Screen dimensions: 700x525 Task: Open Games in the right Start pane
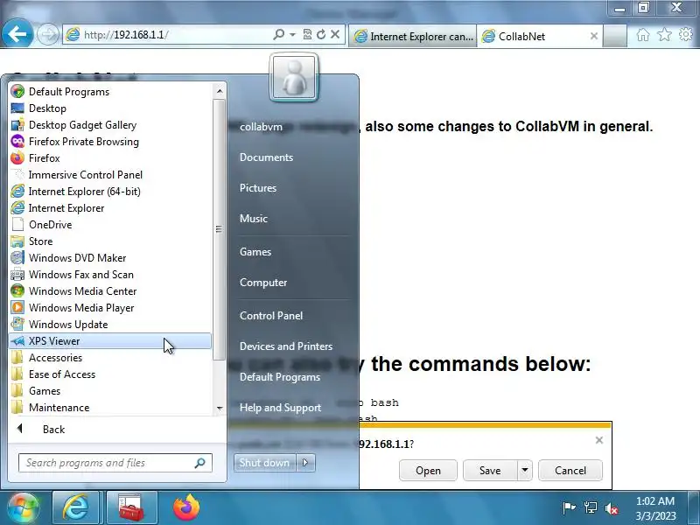(x=255, y=252)
